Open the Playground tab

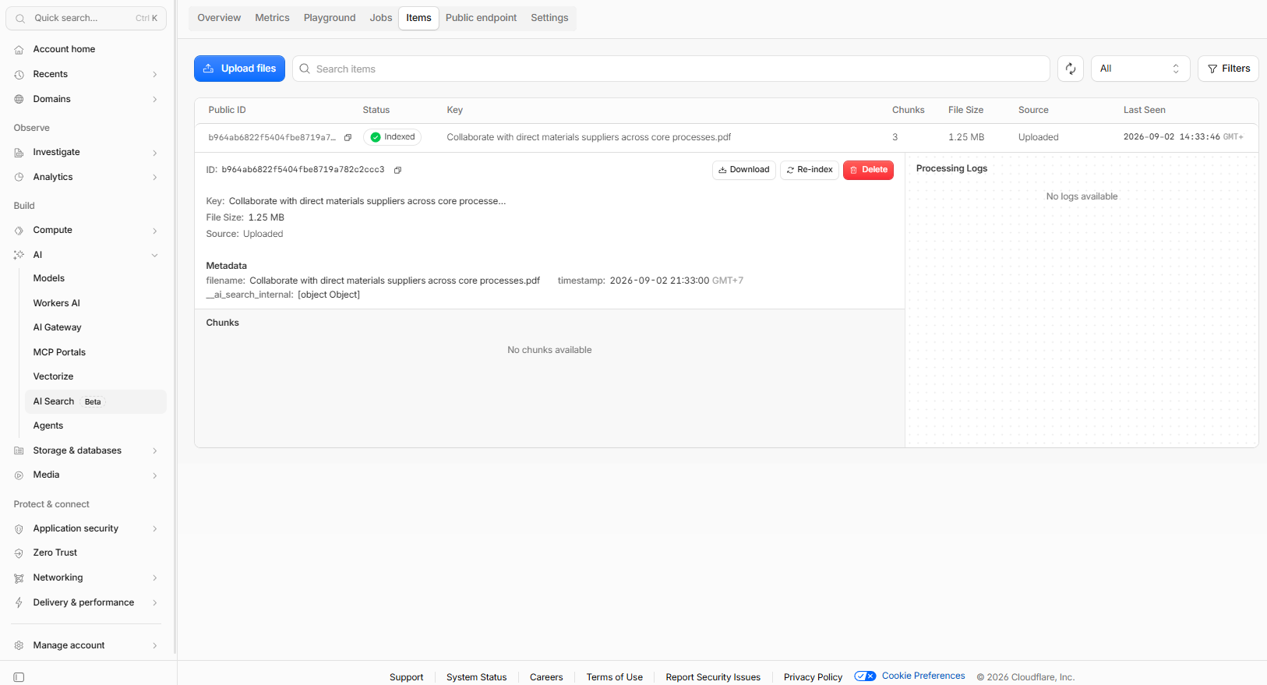pyautogui.click(x=330, y=18)
